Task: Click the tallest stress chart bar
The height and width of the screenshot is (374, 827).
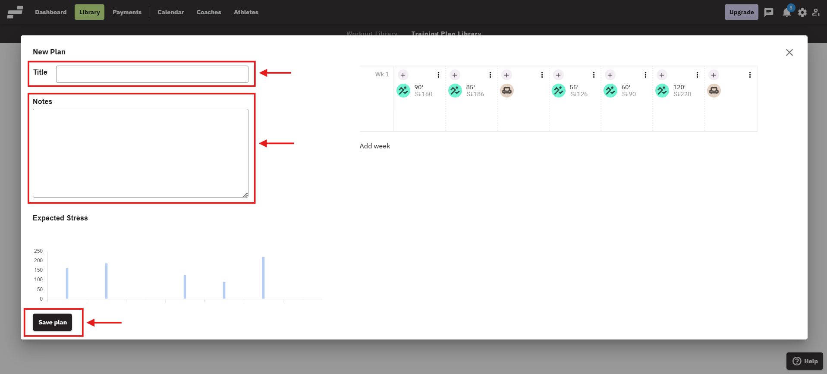Action: coord(263,278)
